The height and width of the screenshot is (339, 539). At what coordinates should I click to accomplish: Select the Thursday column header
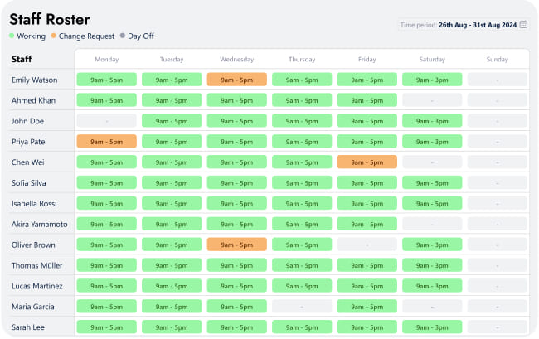(302, 60)
